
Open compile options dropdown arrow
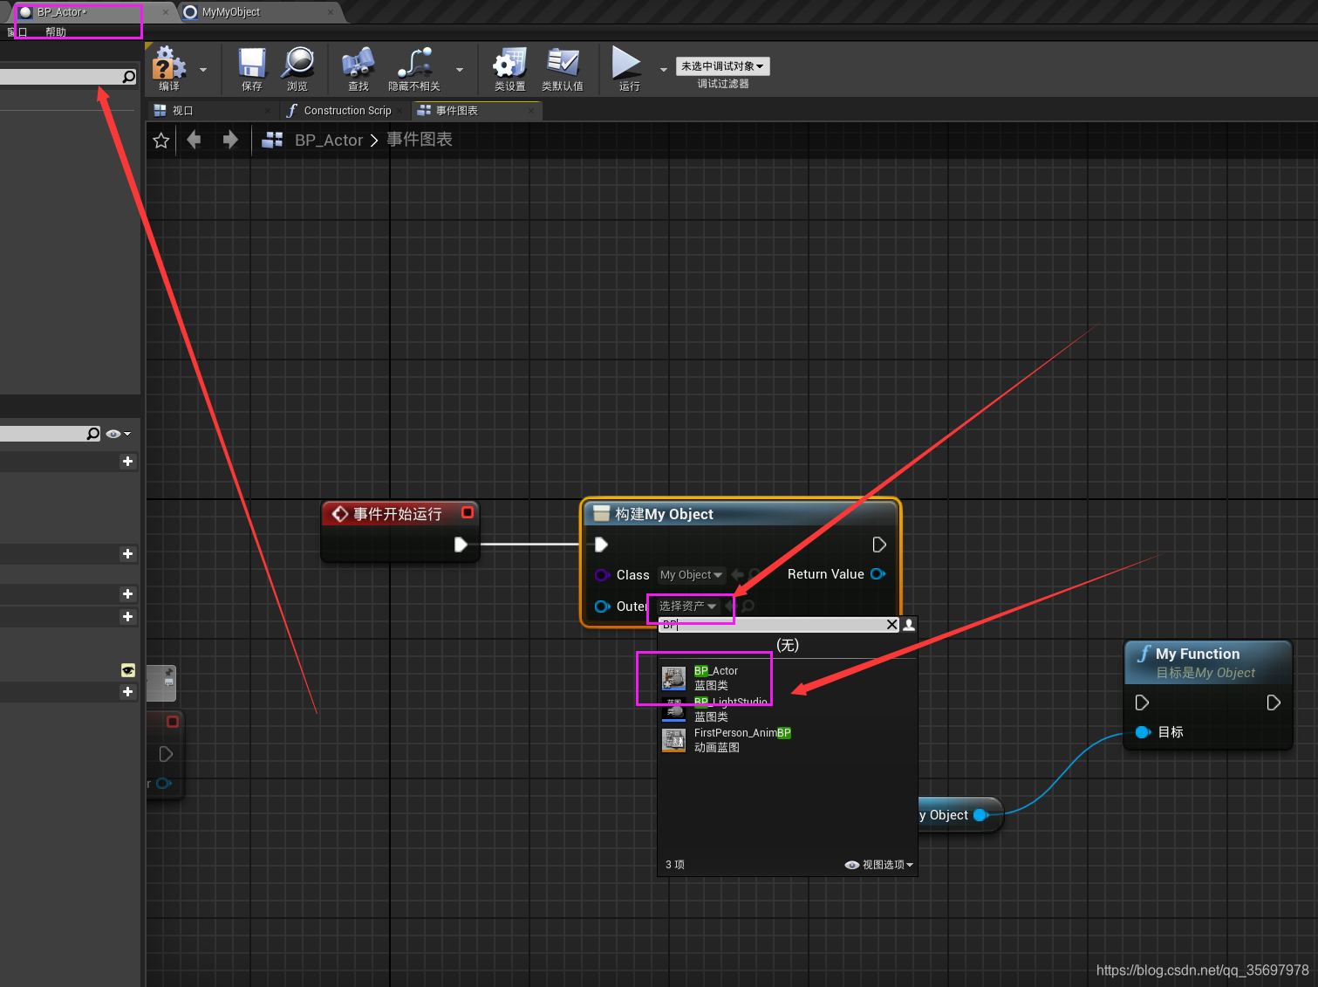pos(203,69)
